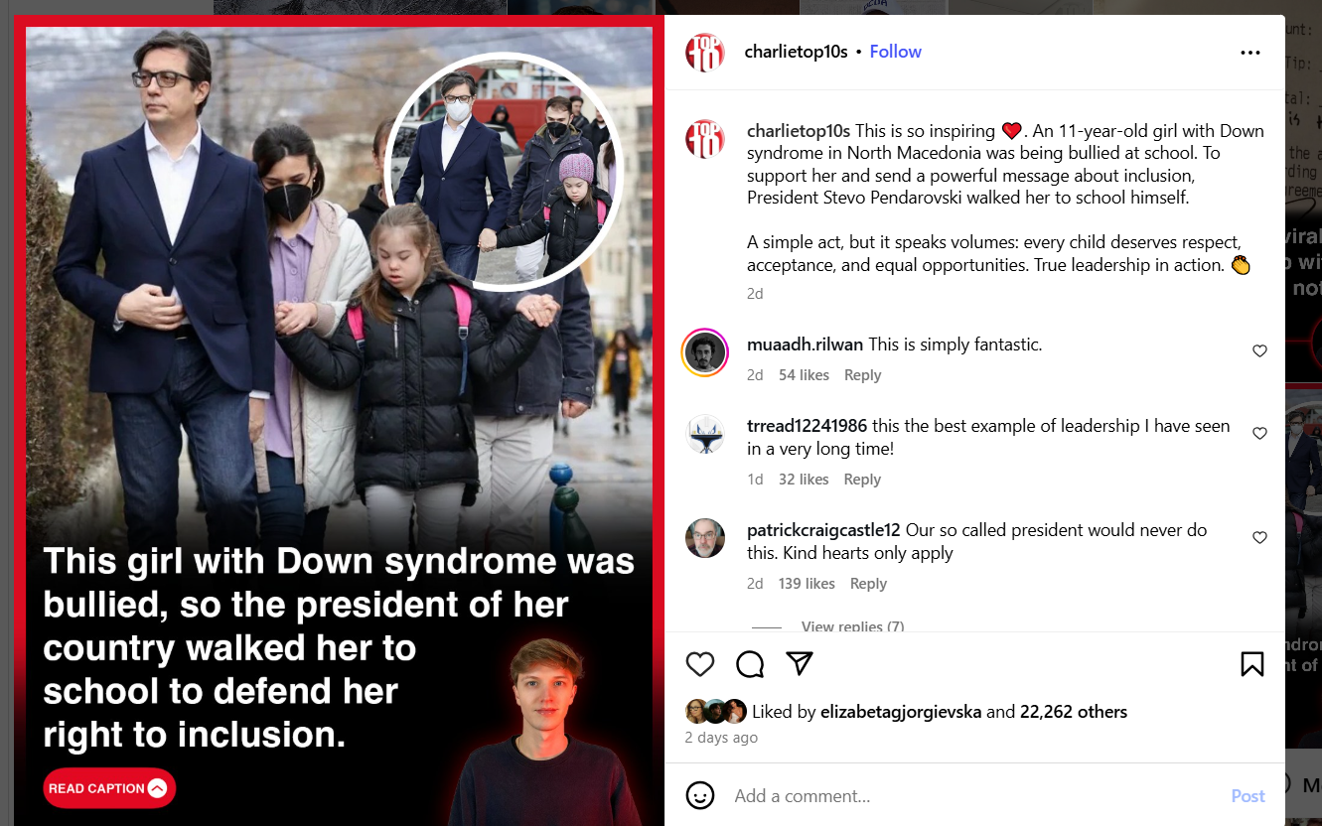Like trread12241986's comment

1259,433
